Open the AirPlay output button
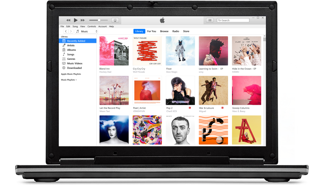Viewport: 323px width, 185px height. (115, 20)
